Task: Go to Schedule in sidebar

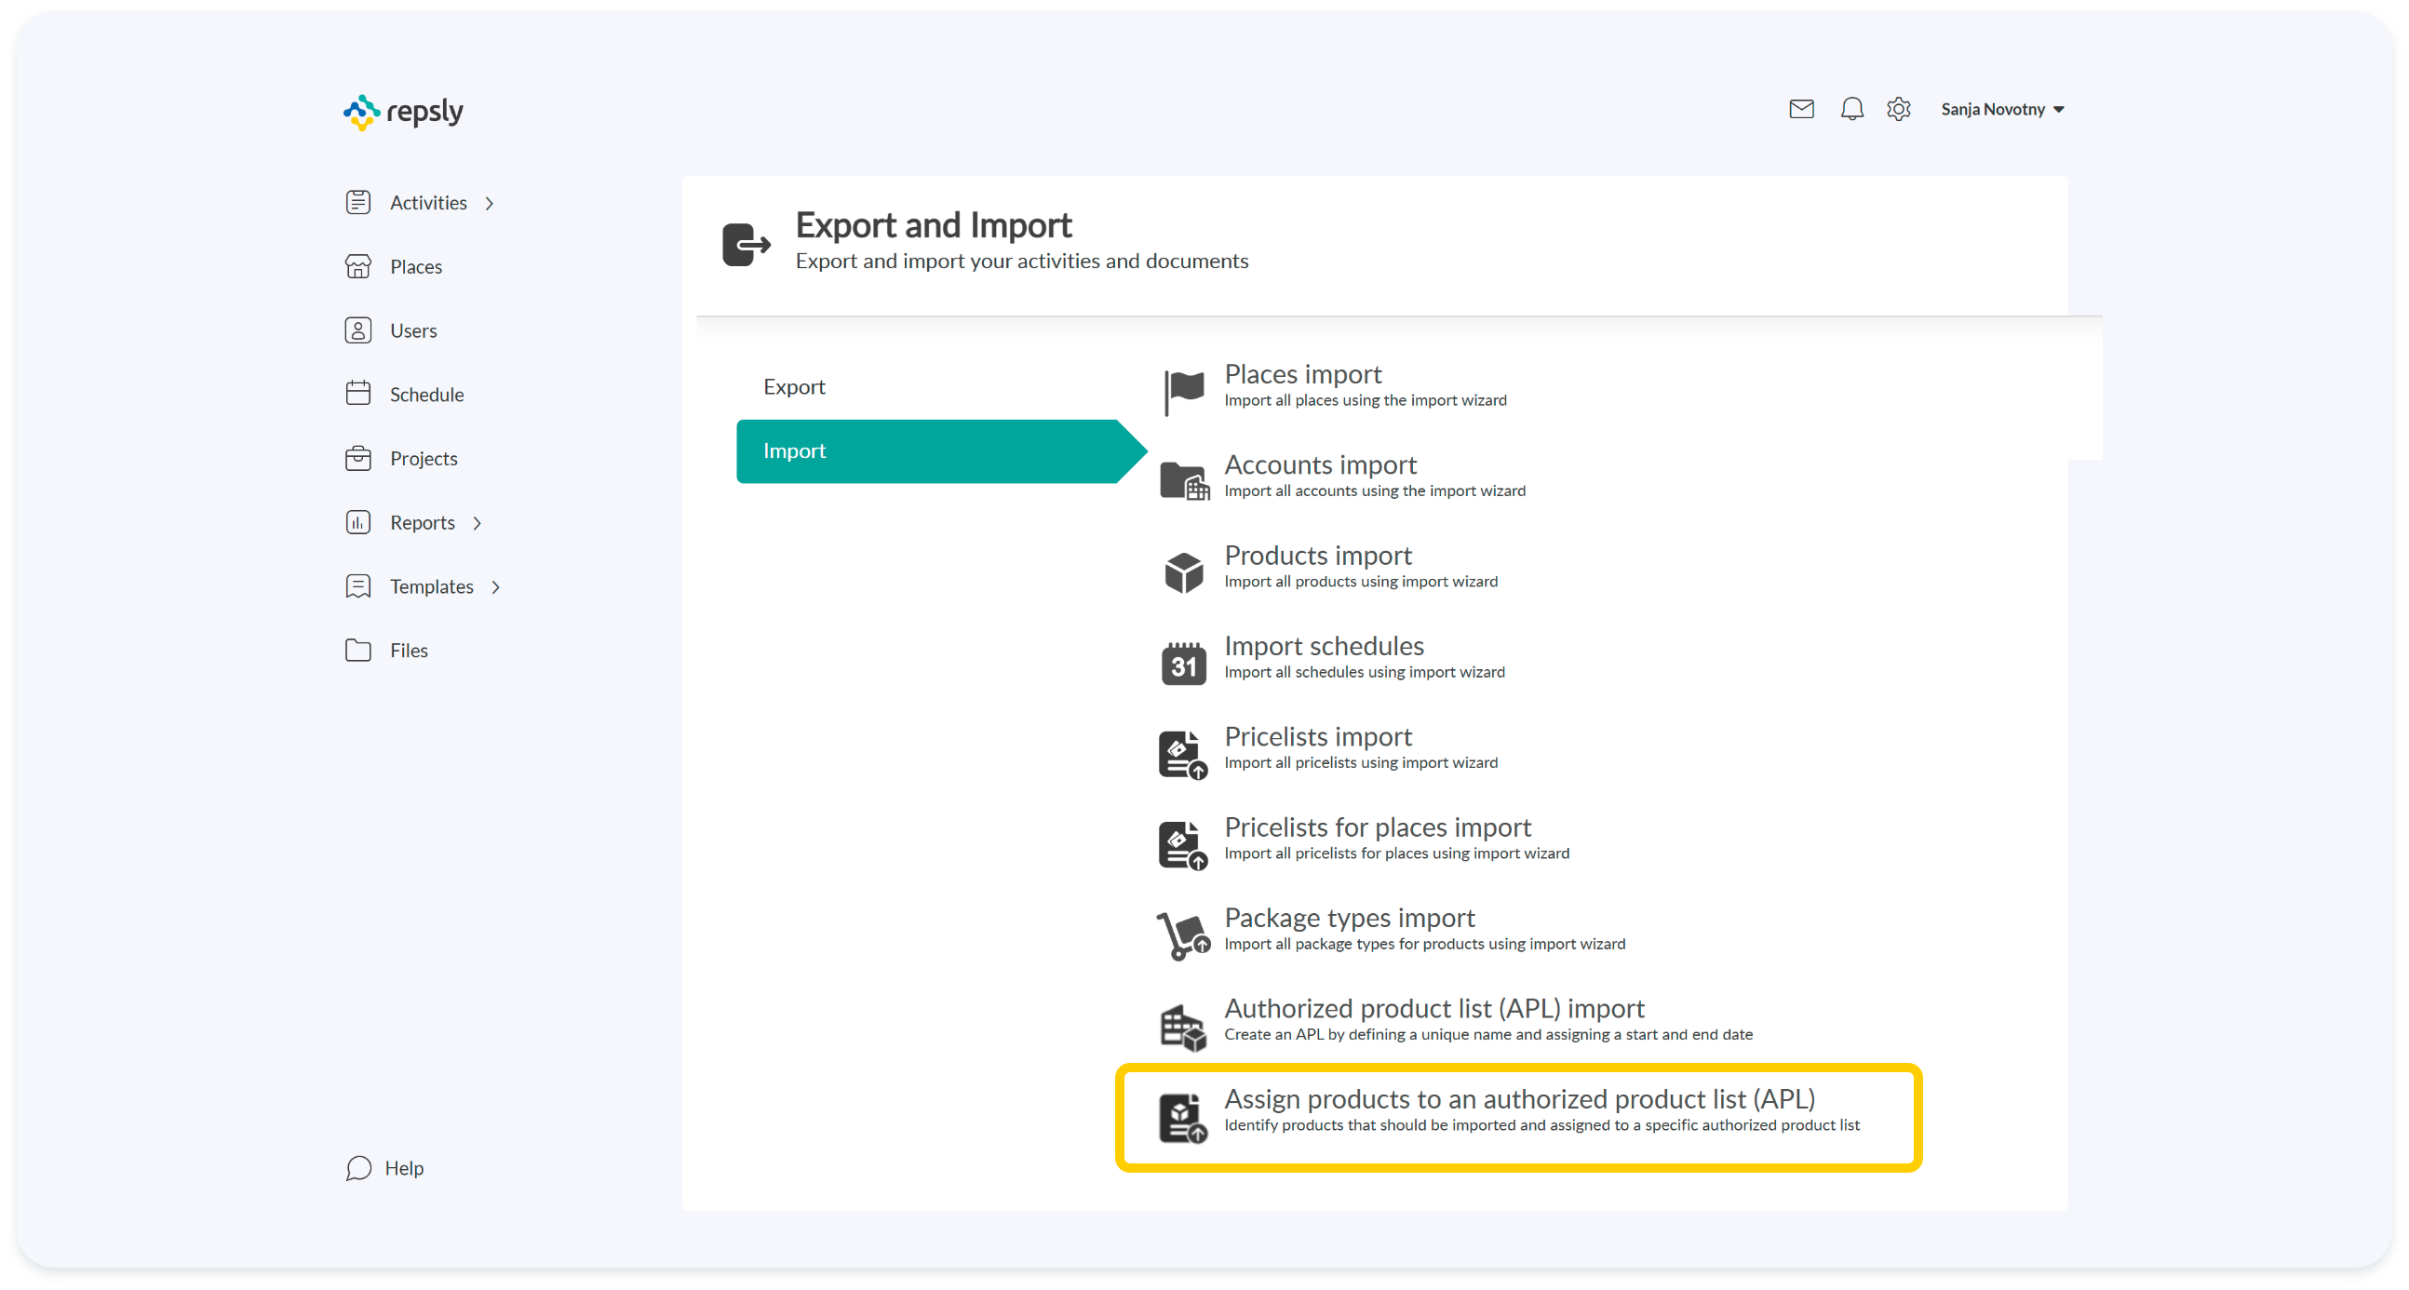Action: tap(426, 395)
